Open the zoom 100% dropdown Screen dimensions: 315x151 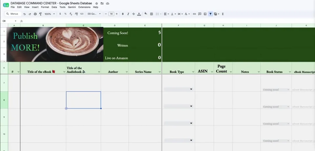(50, 14)
